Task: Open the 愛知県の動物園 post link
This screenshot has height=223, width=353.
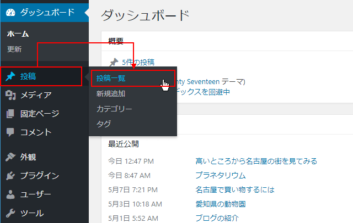Action: [221, 204]
